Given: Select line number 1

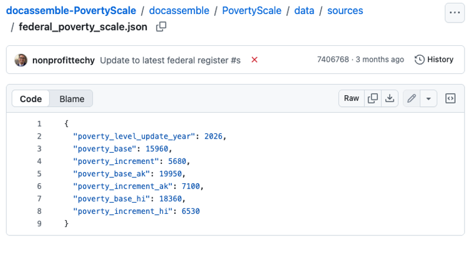Looking at the screenshot, I should [x=39, y=124].
